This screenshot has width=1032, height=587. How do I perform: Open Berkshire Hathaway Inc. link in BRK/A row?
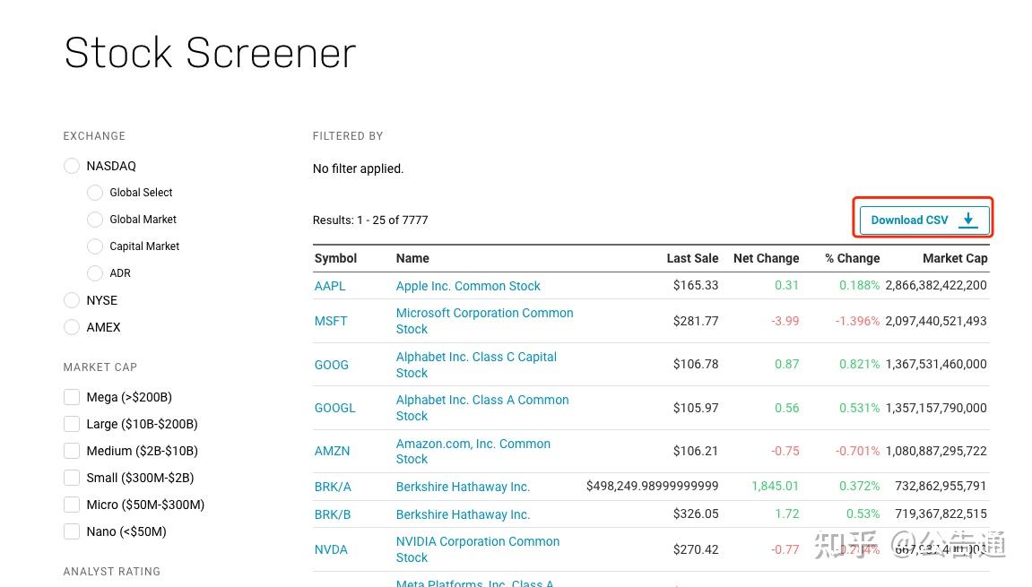coord(463,487)
